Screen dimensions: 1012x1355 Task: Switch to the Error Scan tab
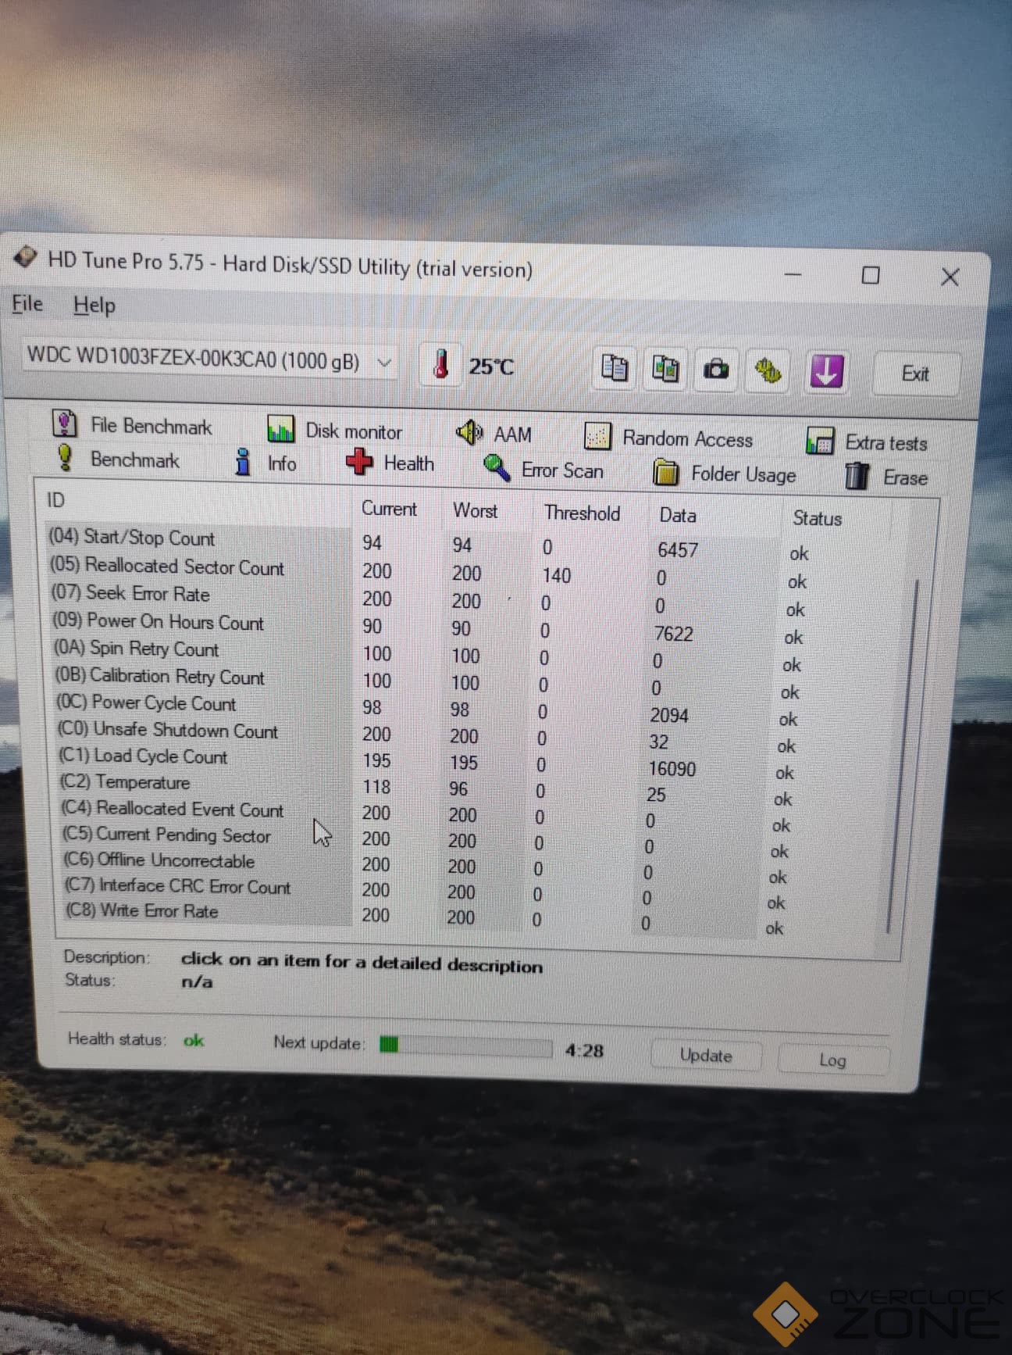coord(543,470)
